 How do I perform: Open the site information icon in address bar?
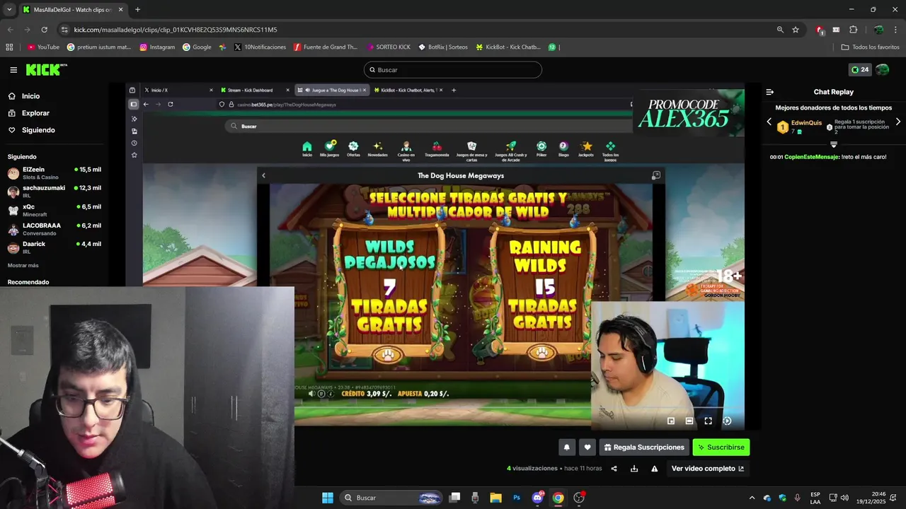[x=64, y=30]
